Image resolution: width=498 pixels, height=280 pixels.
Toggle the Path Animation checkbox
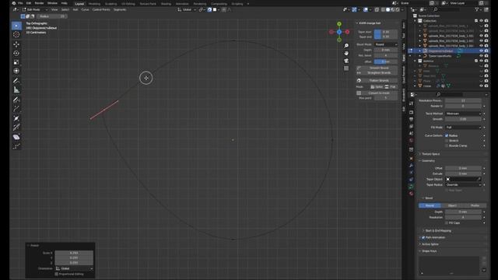point(423,237)
